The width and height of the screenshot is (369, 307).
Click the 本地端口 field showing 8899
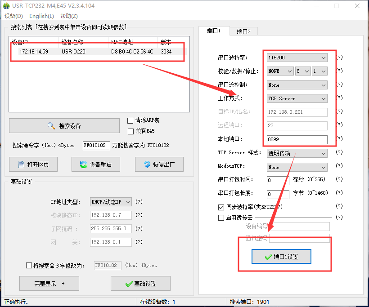point(297,139)
